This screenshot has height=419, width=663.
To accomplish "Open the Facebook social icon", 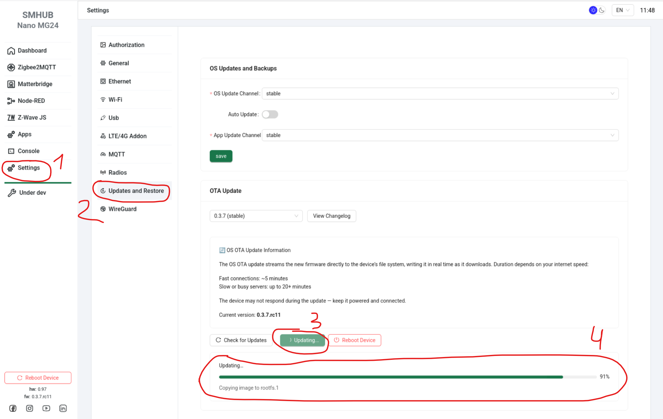I will click(13, 408).
